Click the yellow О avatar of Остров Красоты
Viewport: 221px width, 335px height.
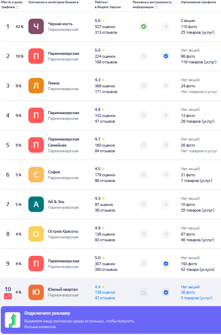pos(36,234)
